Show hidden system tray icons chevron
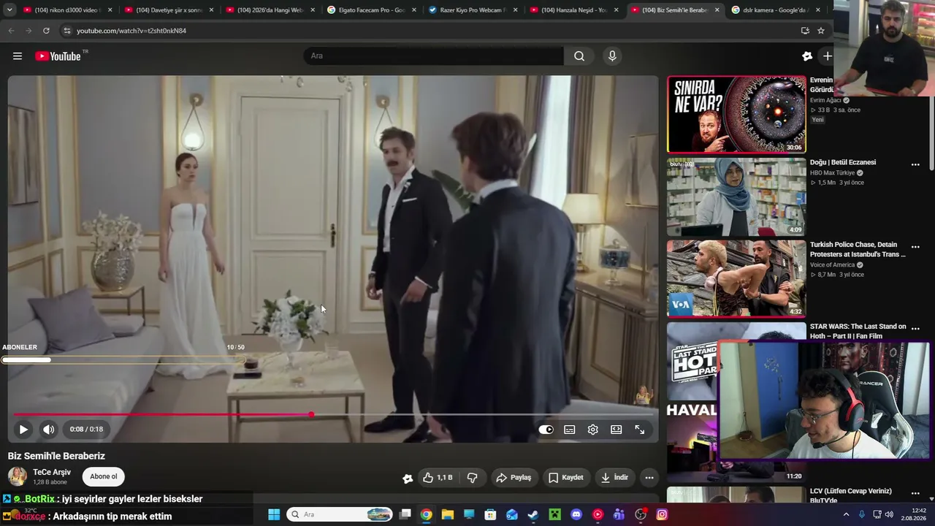The height and width of the screenshot is (526, 935). 847,514
